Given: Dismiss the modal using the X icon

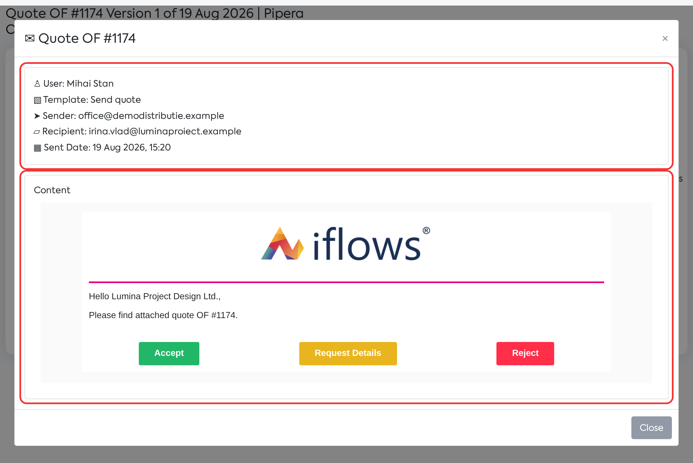Looking at the screenshot, I should point(665,38).
